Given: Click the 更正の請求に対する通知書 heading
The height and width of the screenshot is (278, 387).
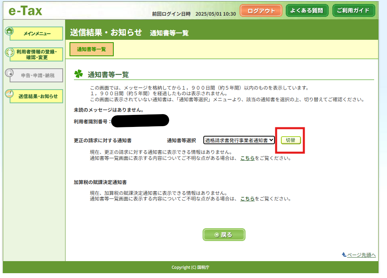Looking at the screenshot, I should coord(102,141).
